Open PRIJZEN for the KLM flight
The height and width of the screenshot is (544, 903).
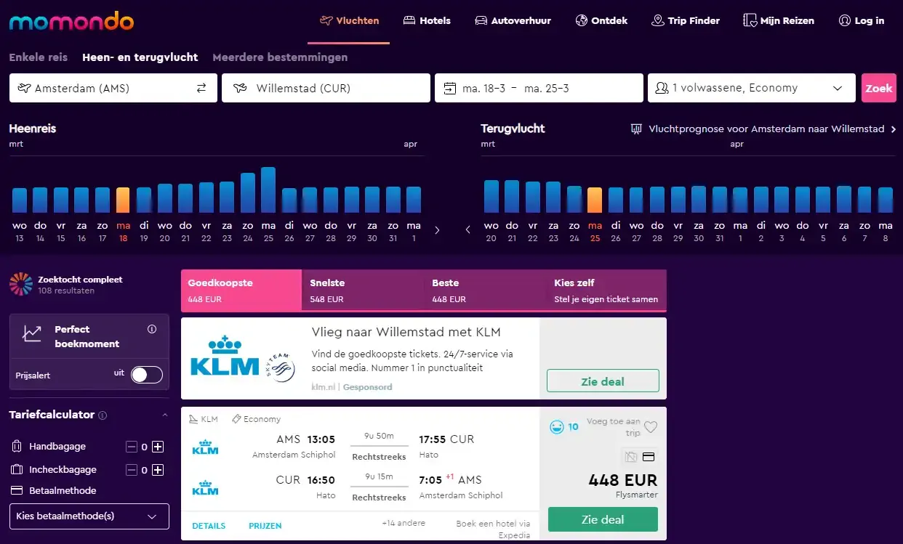click(265, 526)
